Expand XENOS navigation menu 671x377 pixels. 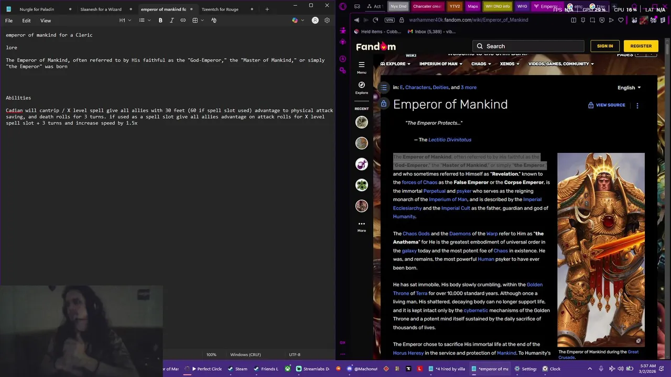pyautogui.click(x=510, y=64)
